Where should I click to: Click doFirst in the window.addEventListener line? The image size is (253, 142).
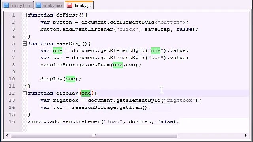[x=140, y=121]
